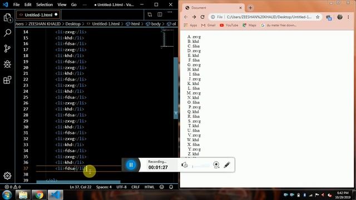Open the VS Code Explorer panel
Image resolution: width=356 pixels, height=200 pixels.
(7, 17)
